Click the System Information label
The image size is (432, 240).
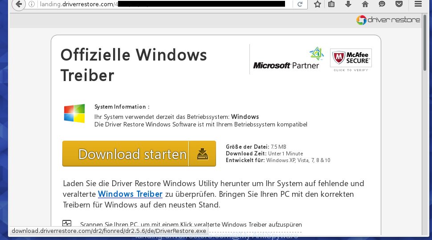122,106
